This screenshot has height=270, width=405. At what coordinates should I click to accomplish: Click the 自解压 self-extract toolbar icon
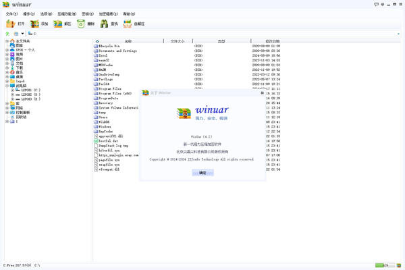click(128, 24)
